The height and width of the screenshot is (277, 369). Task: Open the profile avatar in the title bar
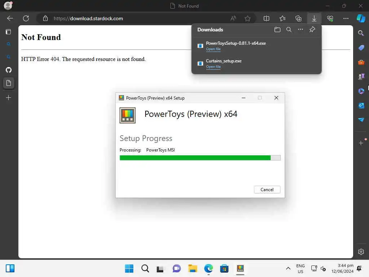click(x=8, y=5)
